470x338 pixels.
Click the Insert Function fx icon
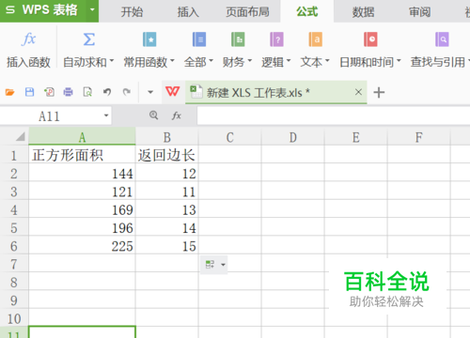[28, 39]
